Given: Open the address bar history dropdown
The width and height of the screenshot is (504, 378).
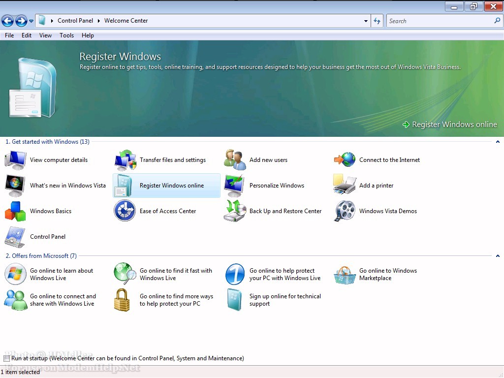Looking at the screenshot, I should [366, 21].
